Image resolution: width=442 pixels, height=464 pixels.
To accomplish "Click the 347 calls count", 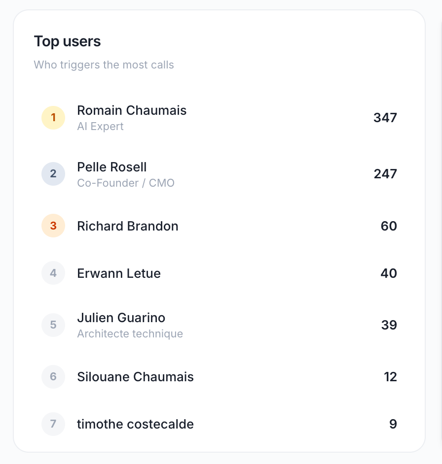I will (x=385, y=118).
